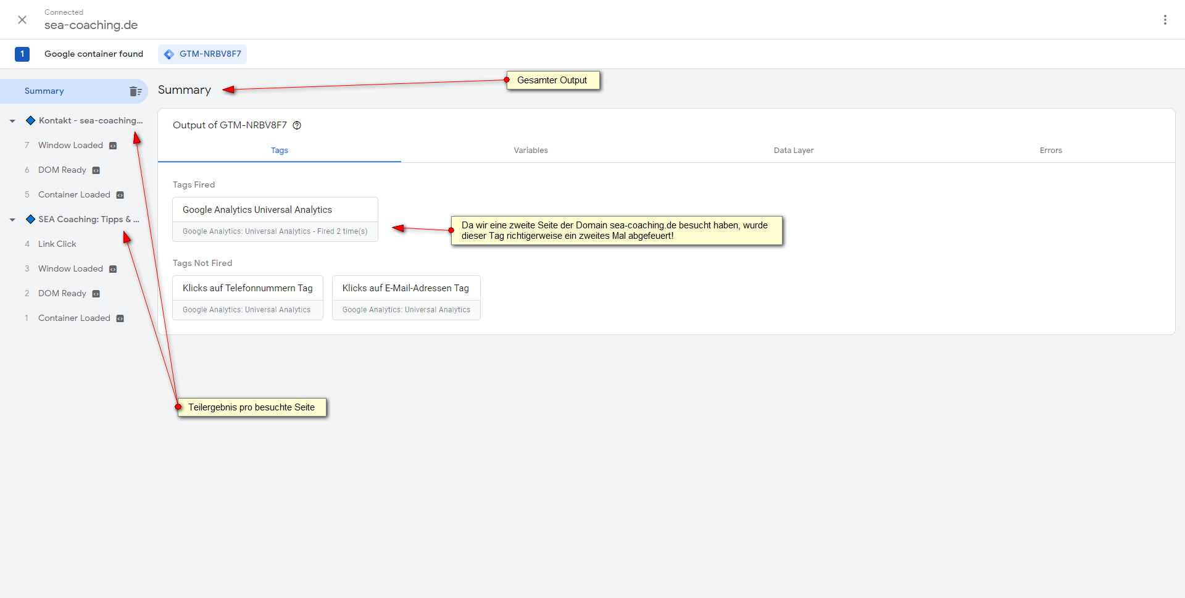Viewport: 1185px width, 598px height.
Task: Click the container count badge showing 1
Action: point(22,54)
